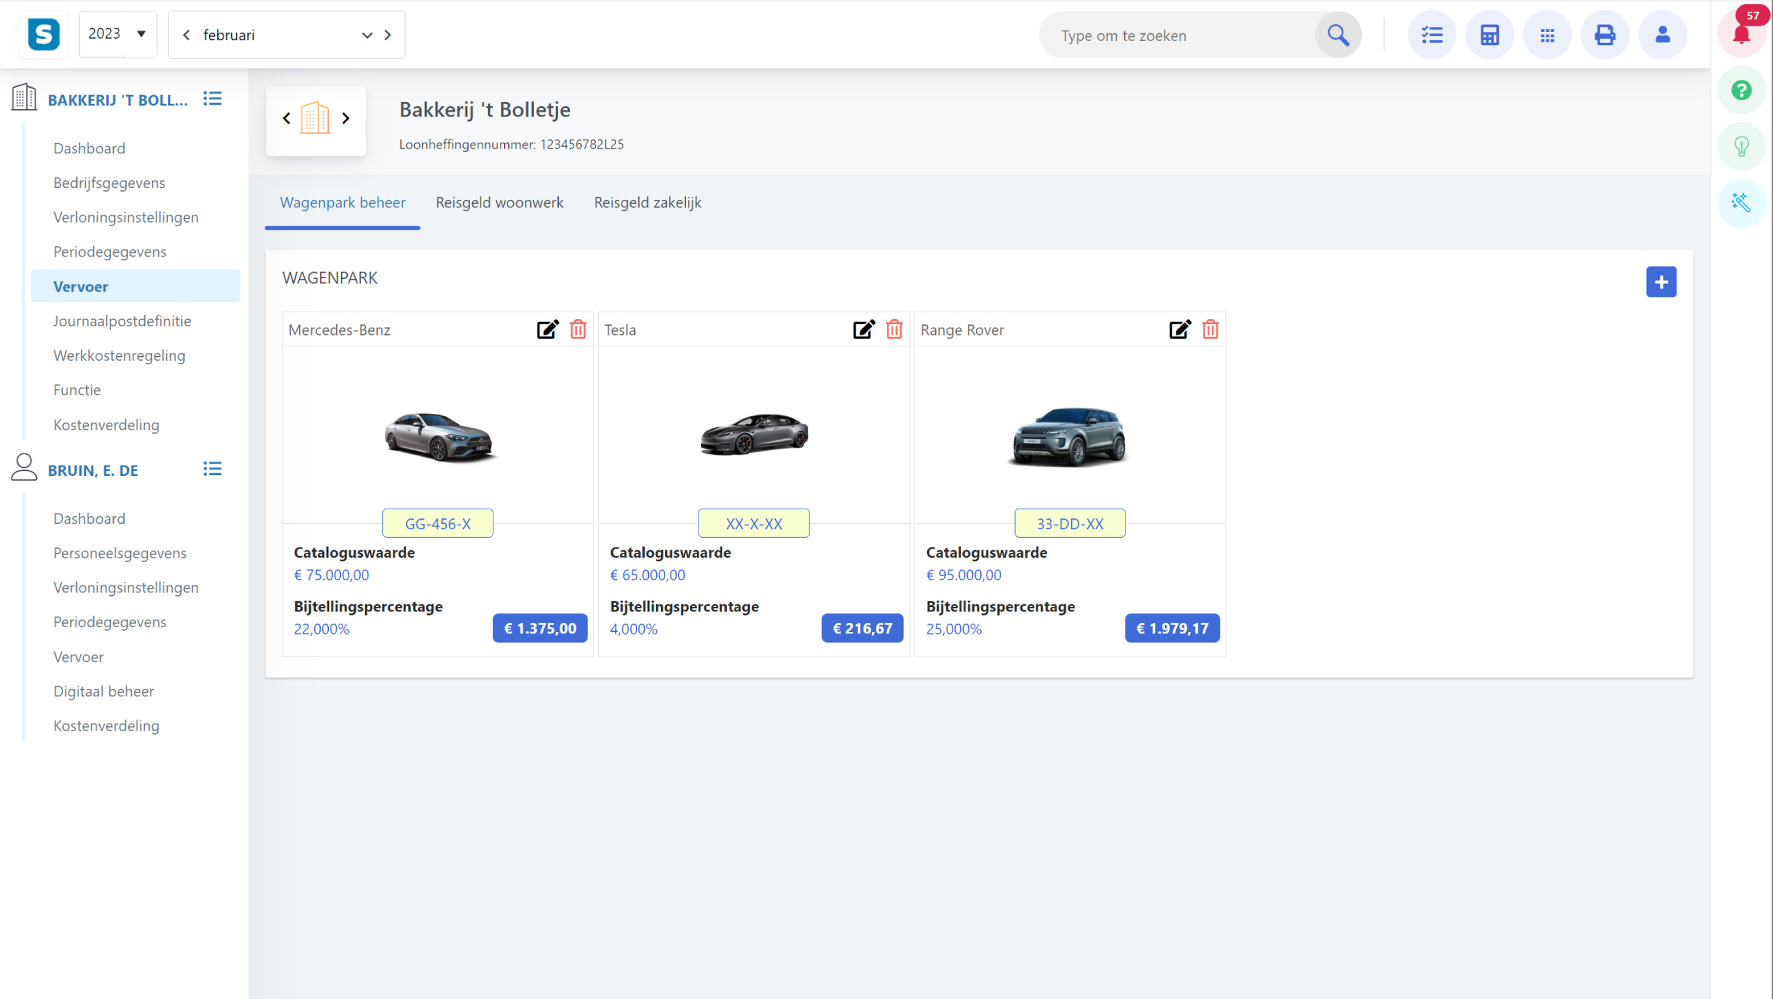Open Functie in sidebar
This screenshot has height=999, width=1773.
click(x=77, y=390)
